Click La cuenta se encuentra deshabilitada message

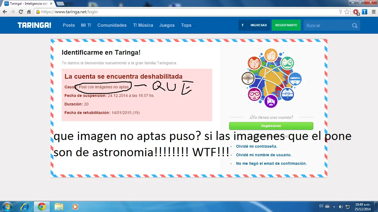[x=123, y=76]
